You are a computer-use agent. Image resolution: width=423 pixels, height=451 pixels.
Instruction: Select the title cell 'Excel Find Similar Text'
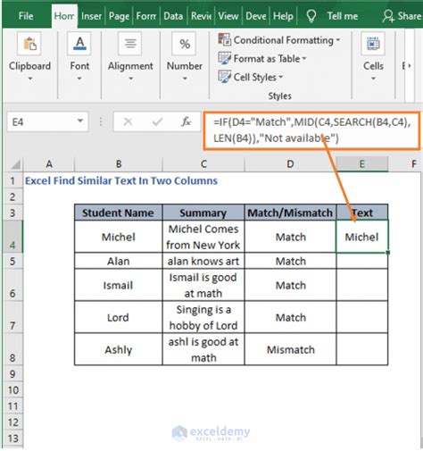121,180
